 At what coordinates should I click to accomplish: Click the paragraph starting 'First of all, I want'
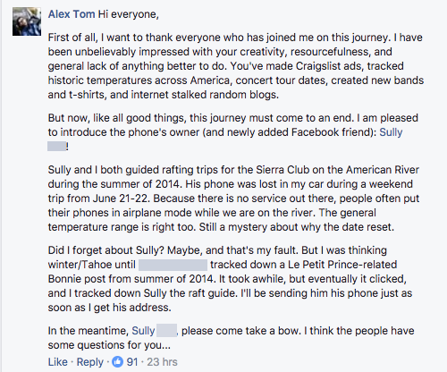pos(236,66)
